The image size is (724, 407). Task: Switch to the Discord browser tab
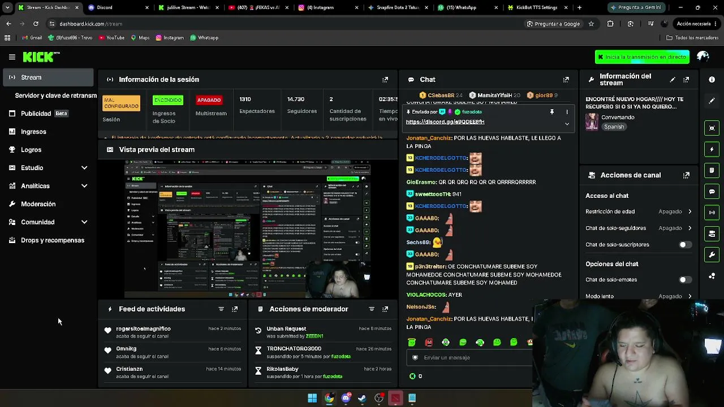pos(119,8)
